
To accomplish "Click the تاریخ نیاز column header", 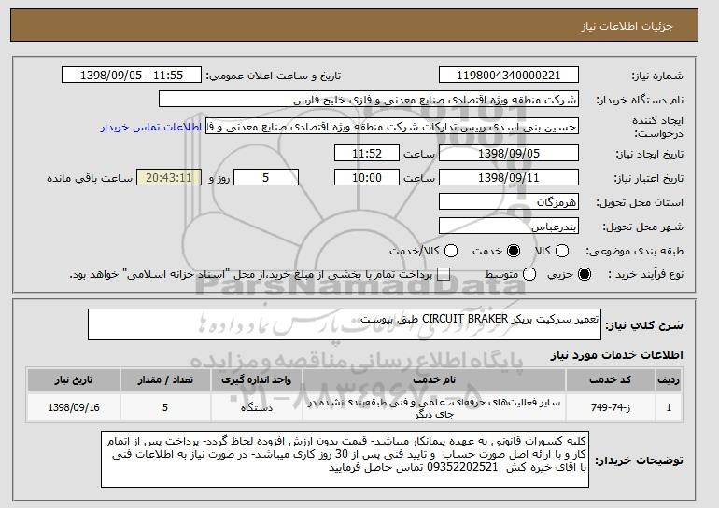I will [x=74, y=380].
